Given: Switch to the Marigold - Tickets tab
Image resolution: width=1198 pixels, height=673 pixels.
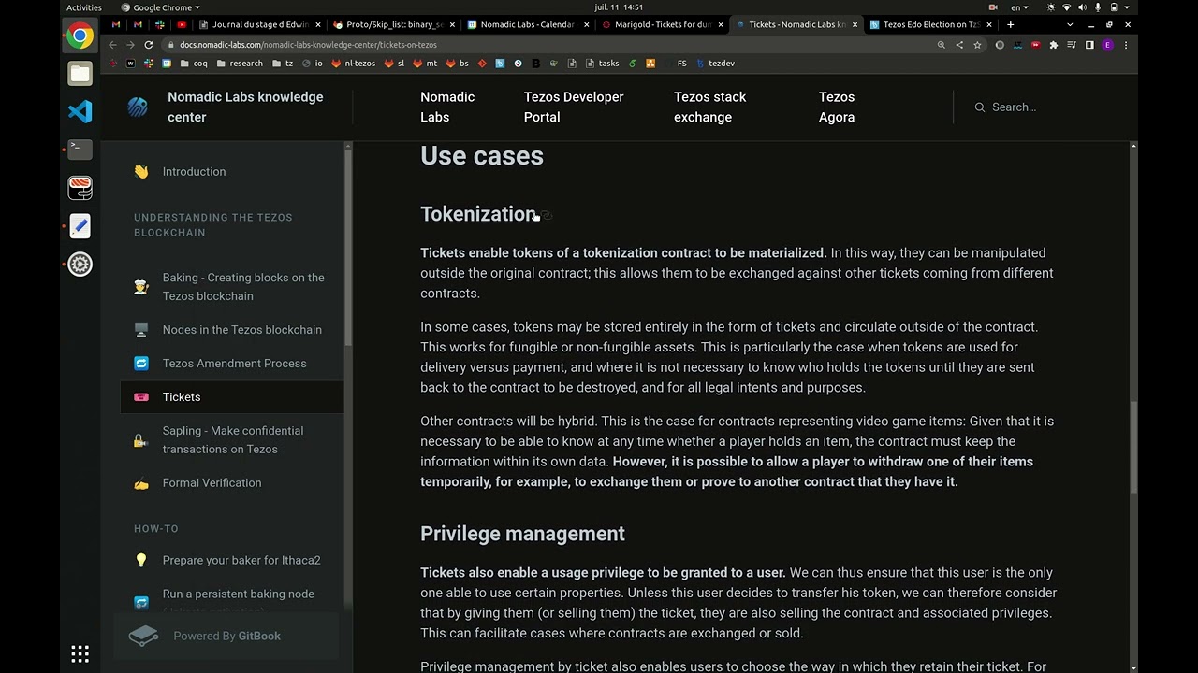Looking at the screenshot, I should (x=661, y=24).
